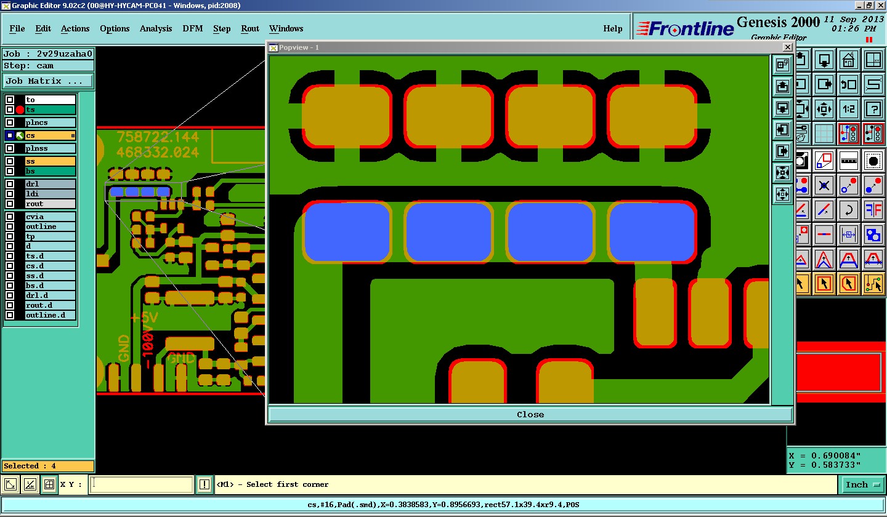Select the net selection arrow tool
The image size is (887, 517).
click(x=873, y=283)
